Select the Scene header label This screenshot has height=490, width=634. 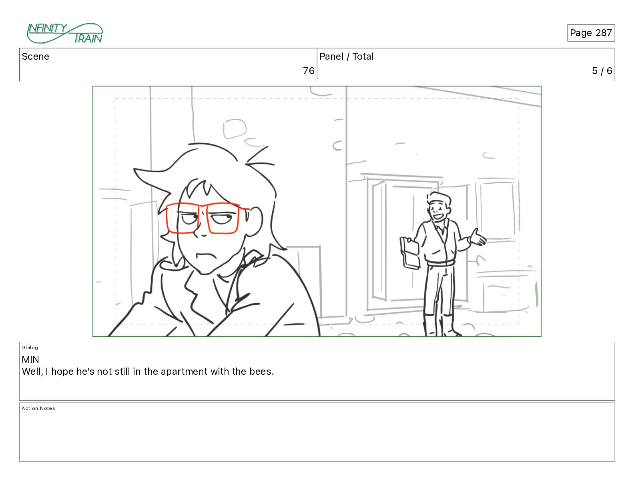click(x=35, y=56)
